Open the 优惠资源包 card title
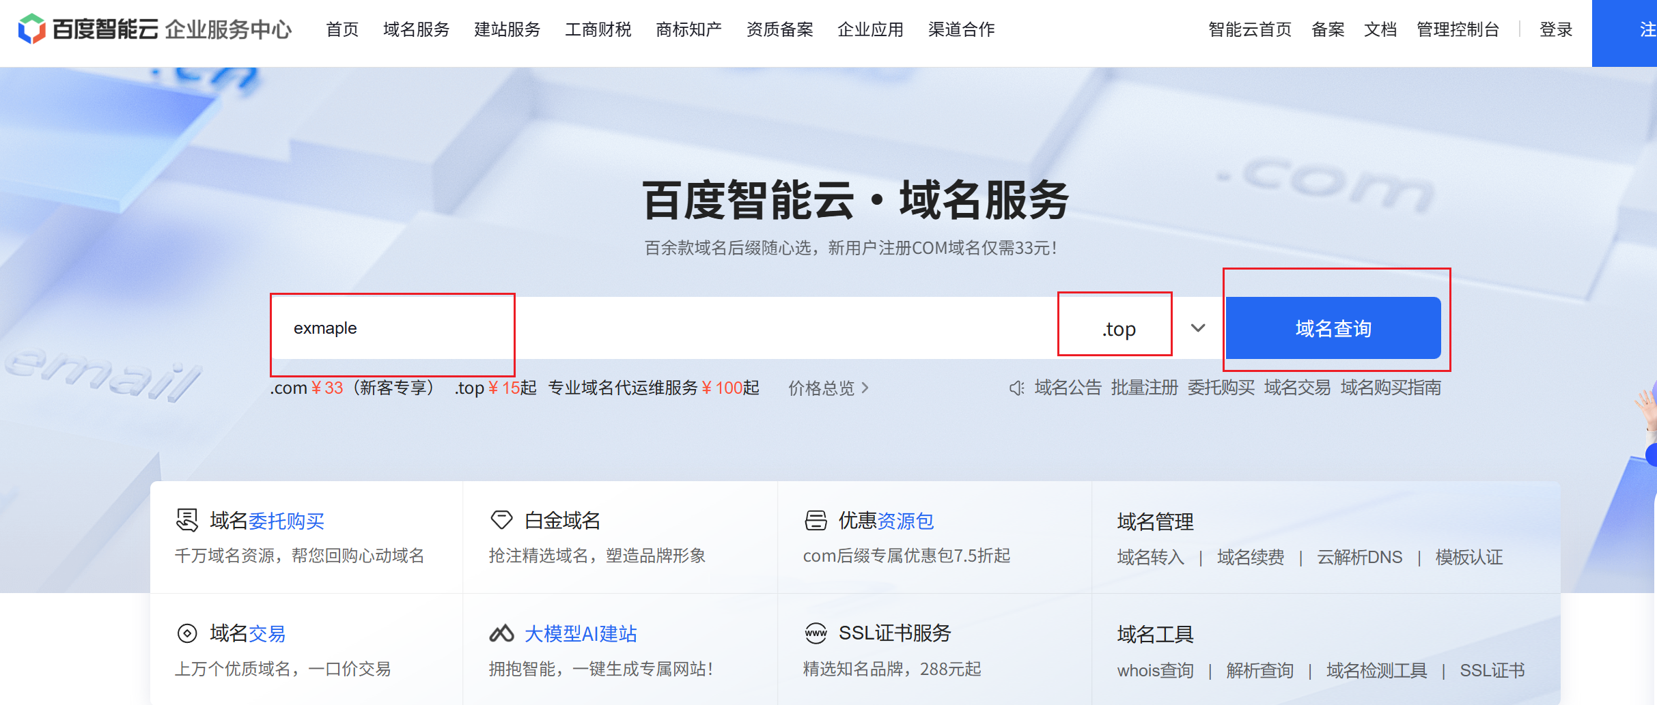This screenshot has width=1657, height=705. pyautogui.click(x=886, y=521)
